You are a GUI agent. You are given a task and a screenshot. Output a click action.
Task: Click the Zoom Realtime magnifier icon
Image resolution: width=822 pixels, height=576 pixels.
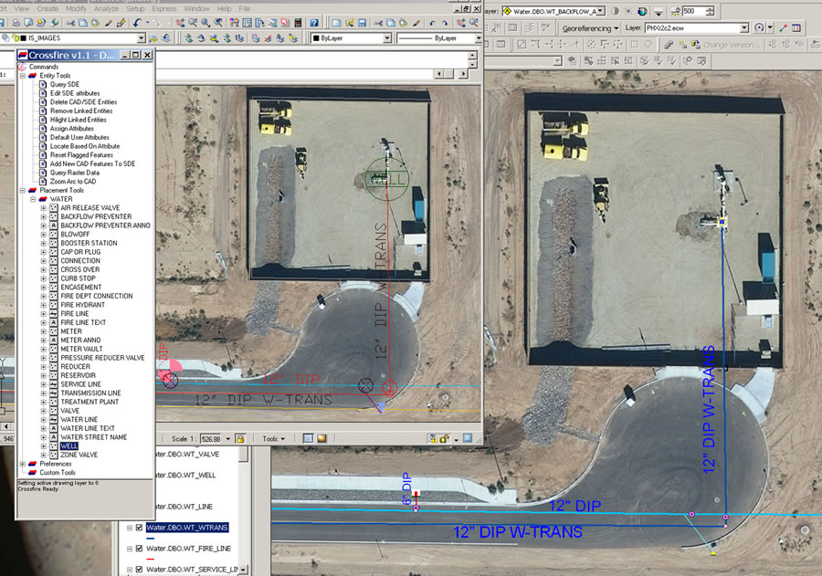pyautogui.click(x=193, y=23)
